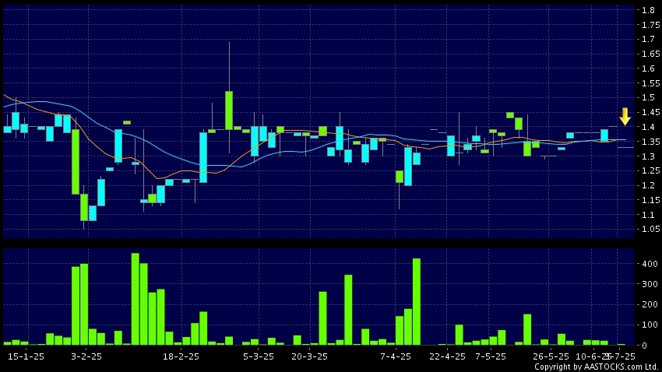Select the 1.7 price level label
662x372 pixels.
[649, 39]
